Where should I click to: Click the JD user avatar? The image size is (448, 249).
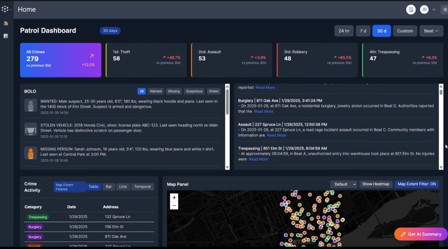point(424,9)
